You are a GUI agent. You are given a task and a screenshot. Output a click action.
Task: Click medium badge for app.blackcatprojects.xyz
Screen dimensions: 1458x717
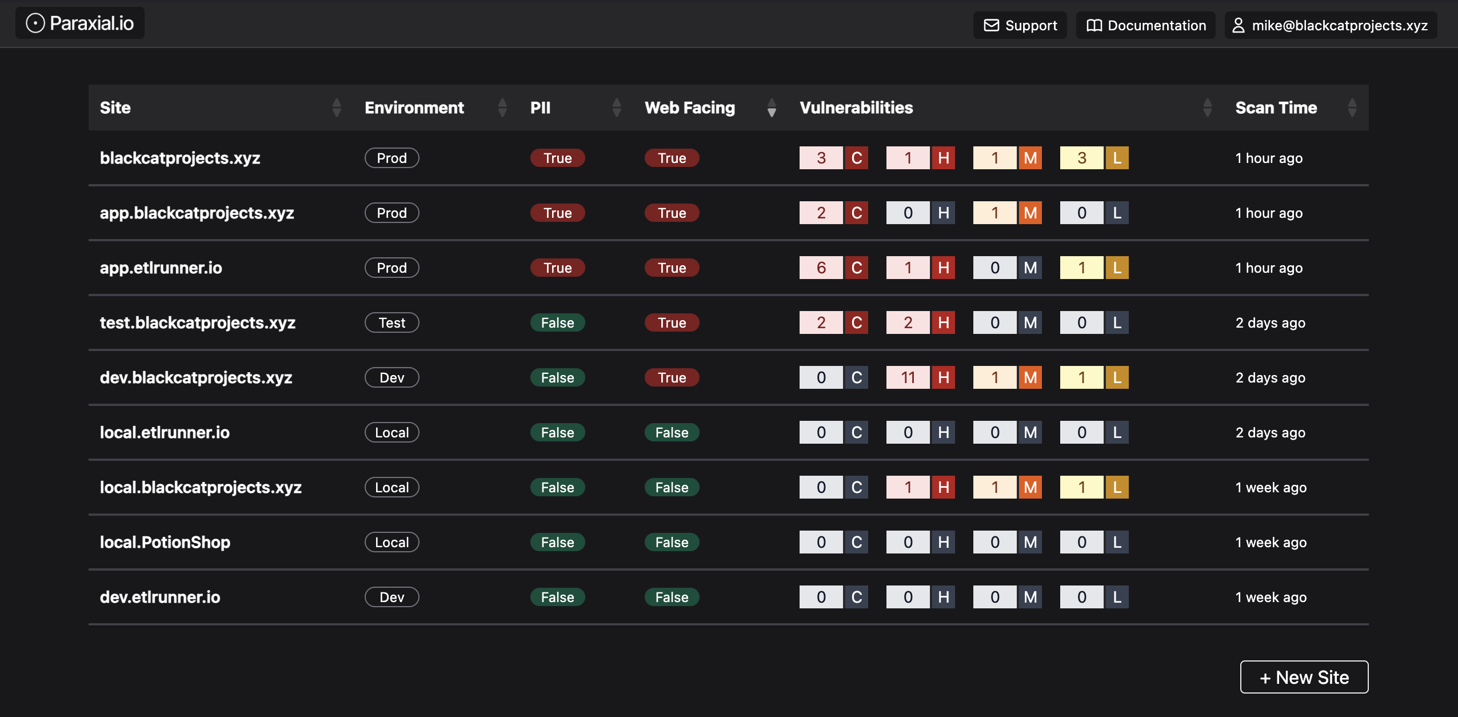[1008, 213]
